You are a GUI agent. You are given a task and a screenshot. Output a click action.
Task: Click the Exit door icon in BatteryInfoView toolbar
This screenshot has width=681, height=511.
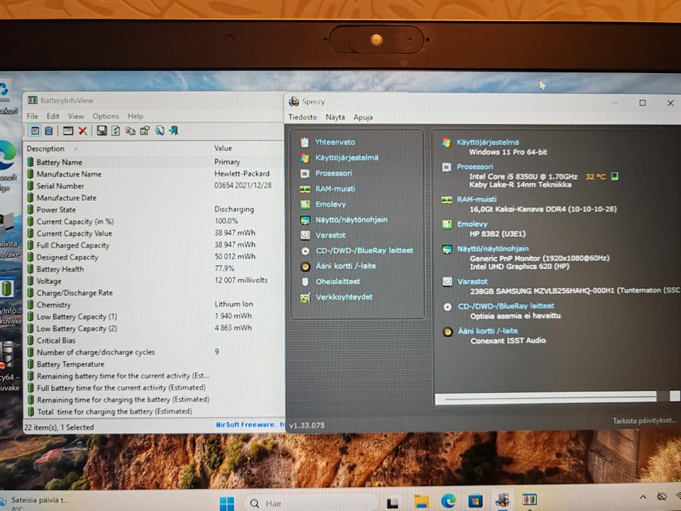coord(175,131)
